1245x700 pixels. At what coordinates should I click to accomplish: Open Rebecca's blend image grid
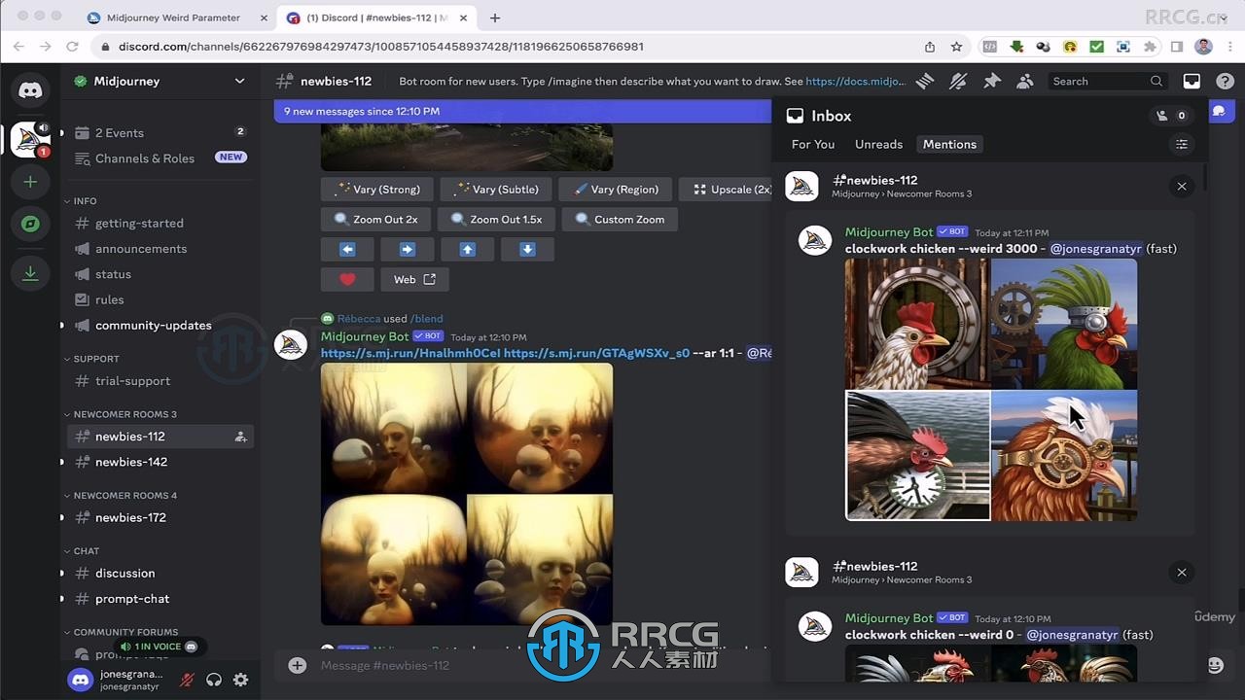467,494
